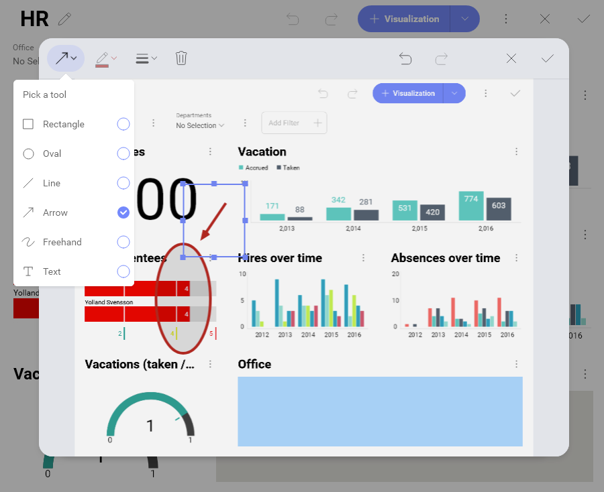Open the arrow shape tool picker
This screenshot has height=492, width=604.
66,58
